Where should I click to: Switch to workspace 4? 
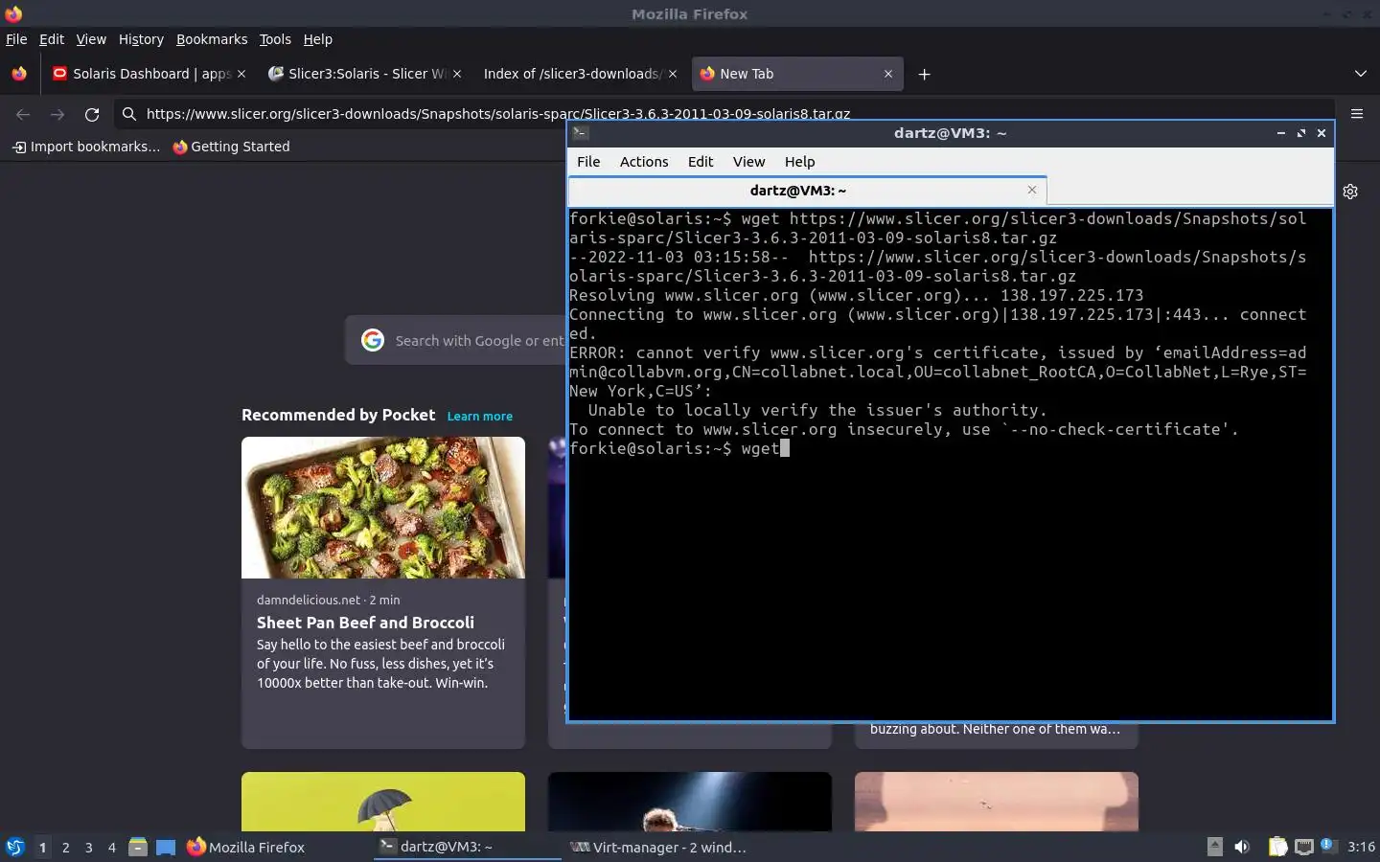(111, 847)
